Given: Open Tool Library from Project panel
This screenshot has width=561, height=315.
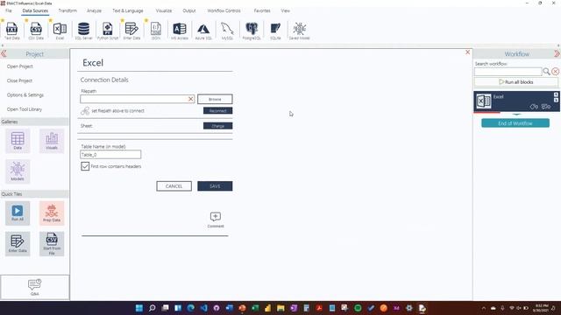Looking at the screenshot, I should coord(25,109).
